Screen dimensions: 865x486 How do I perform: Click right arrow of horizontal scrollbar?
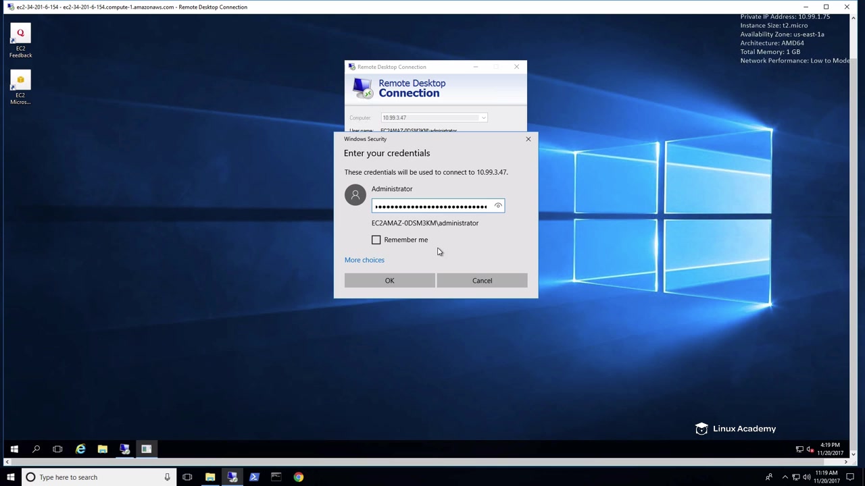point(846,462)
